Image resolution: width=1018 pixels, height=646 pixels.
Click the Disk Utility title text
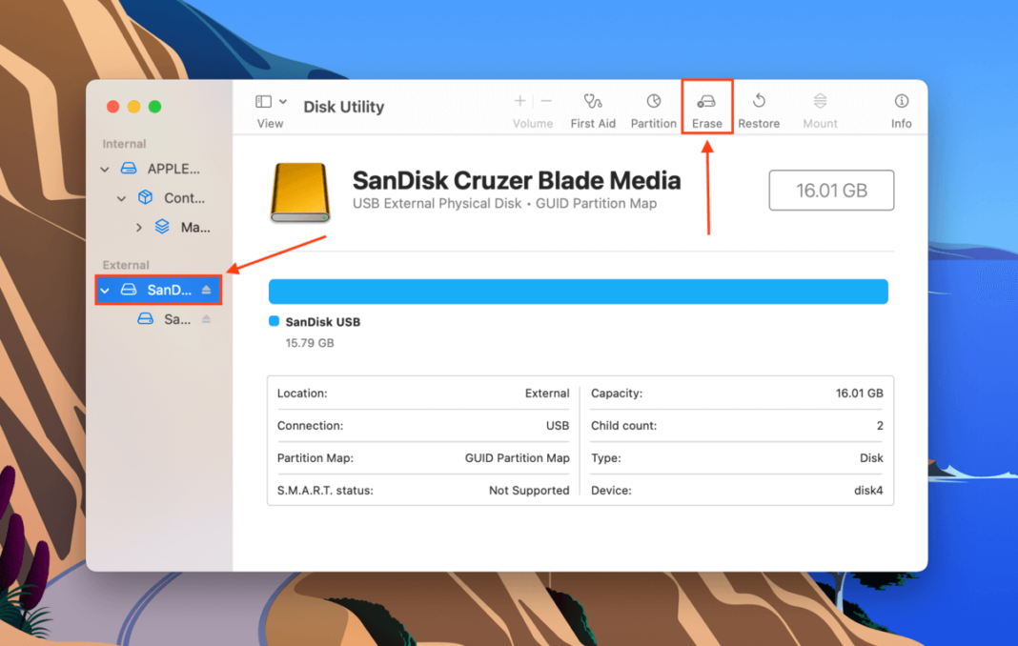tap(343, 107)
